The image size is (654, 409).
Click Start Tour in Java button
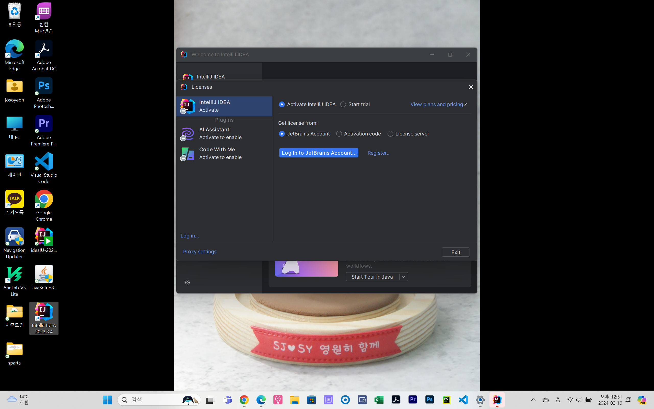click(x=372, y=277)
